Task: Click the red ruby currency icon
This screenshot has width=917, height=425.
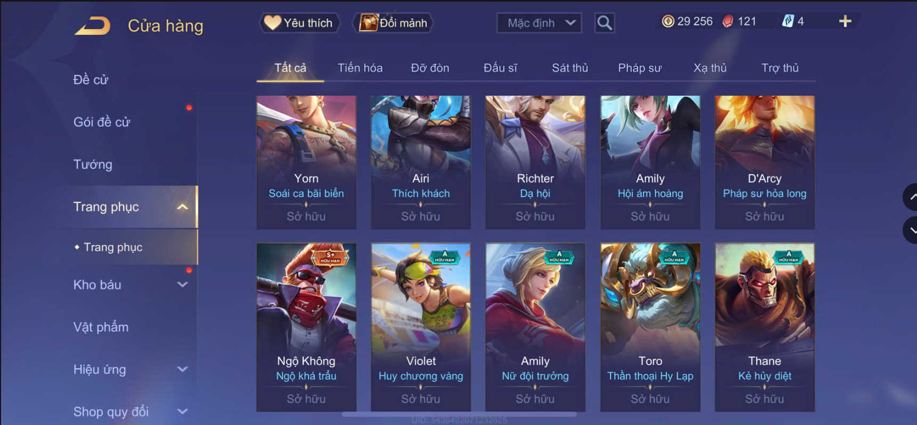Action: tap(728, 21)
